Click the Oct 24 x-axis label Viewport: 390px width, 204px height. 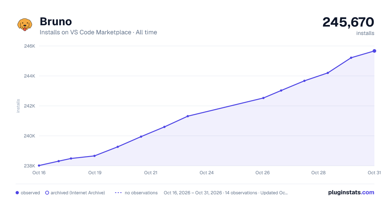tap(207, 173)
